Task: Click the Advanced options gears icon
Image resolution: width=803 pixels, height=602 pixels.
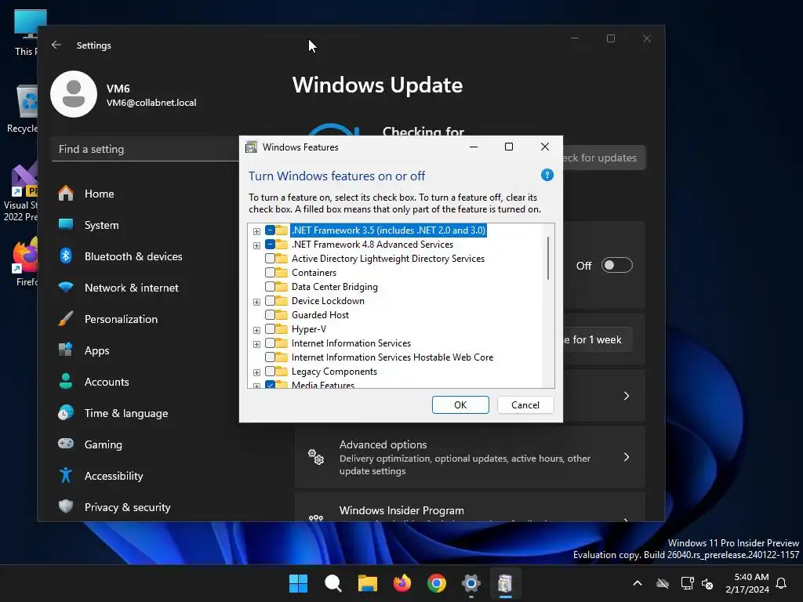Action: [x=316, y=457]
